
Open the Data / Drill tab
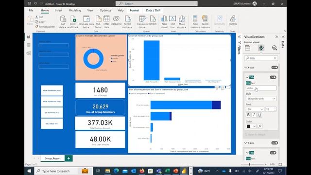(153, 10)
